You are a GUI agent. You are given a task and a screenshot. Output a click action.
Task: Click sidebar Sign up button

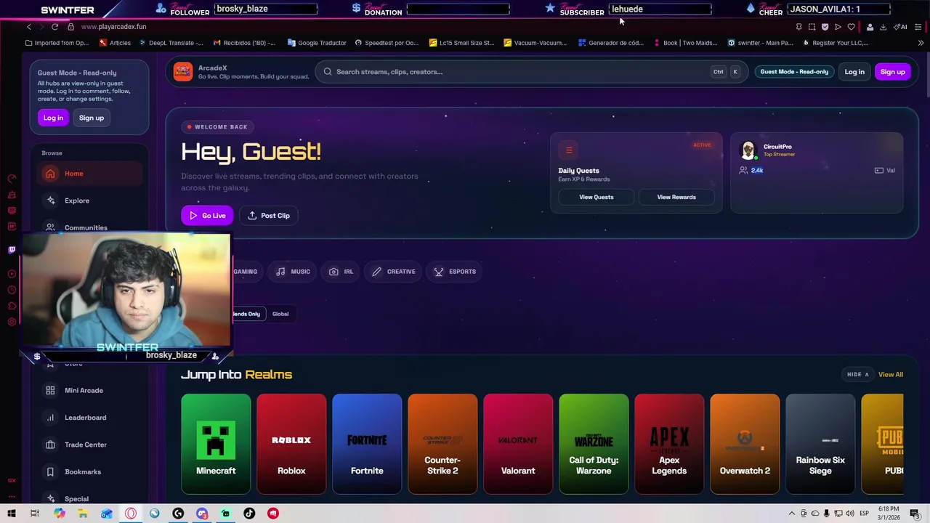pyautogui.click(x=92, y=118)
